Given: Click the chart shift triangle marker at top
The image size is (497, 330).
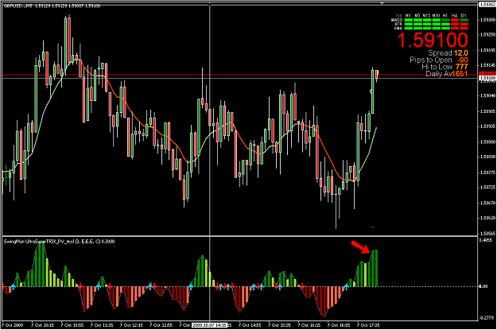Looking at the screenshot, I should [382, 3].
